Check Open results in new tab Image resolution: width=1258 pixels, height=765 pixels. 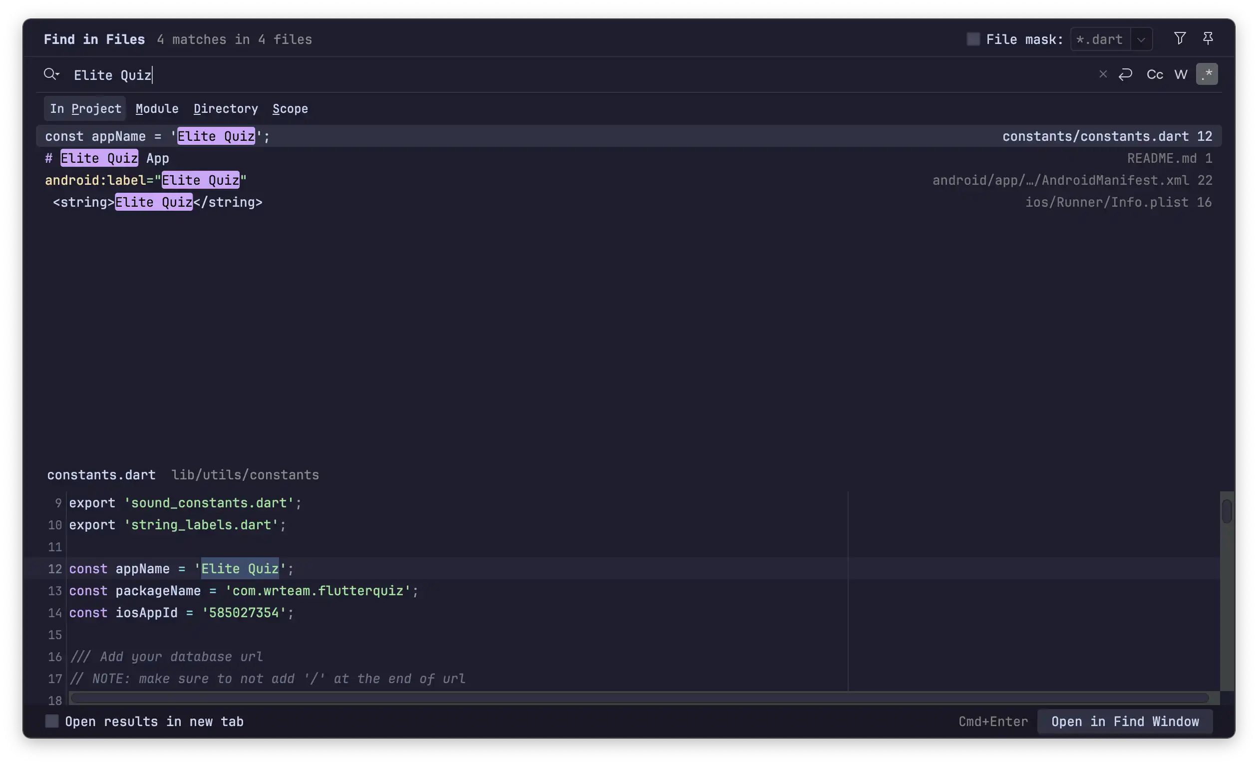coord(51,721)
